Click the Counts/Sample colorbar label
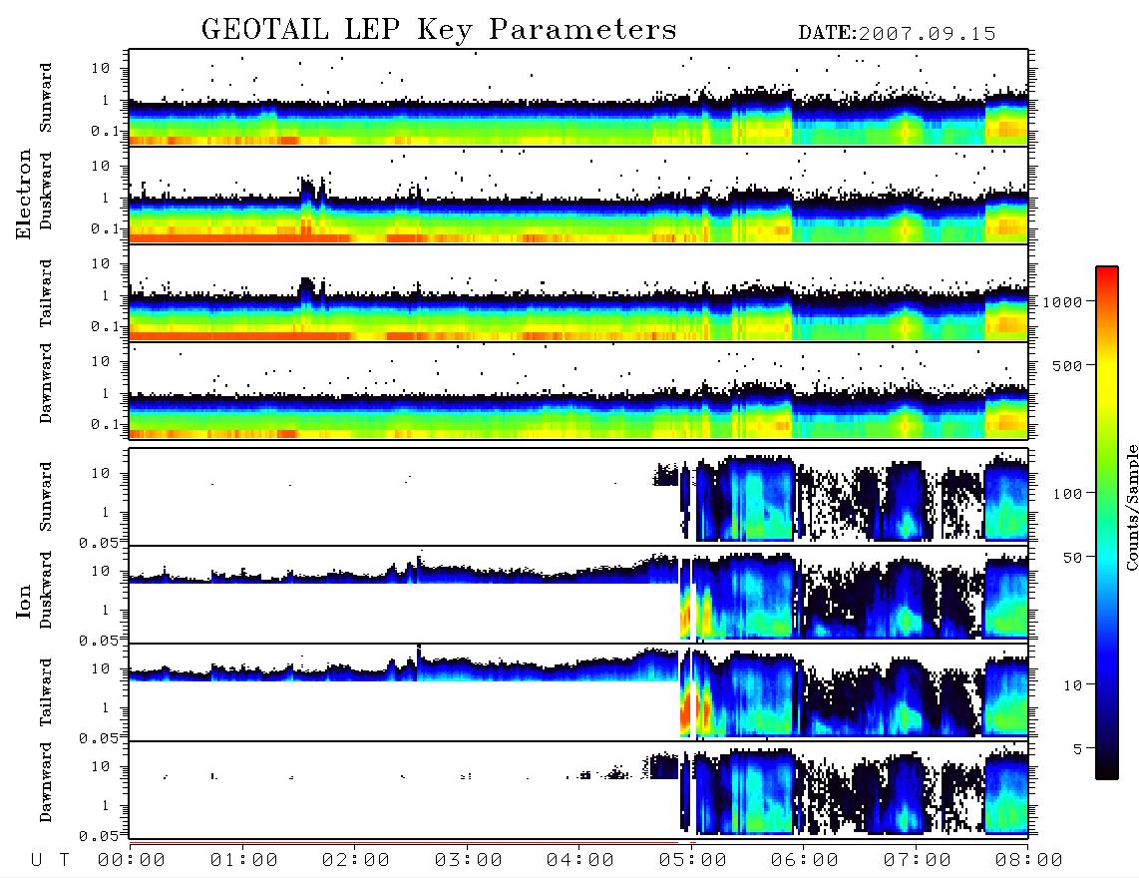The height and width of the screenshot is (878, 1139). tap(1131, 507)
